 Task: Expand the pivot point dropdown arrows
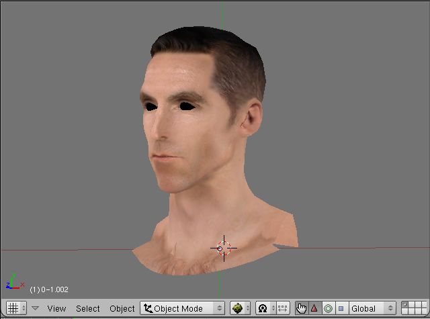[273, 308]
